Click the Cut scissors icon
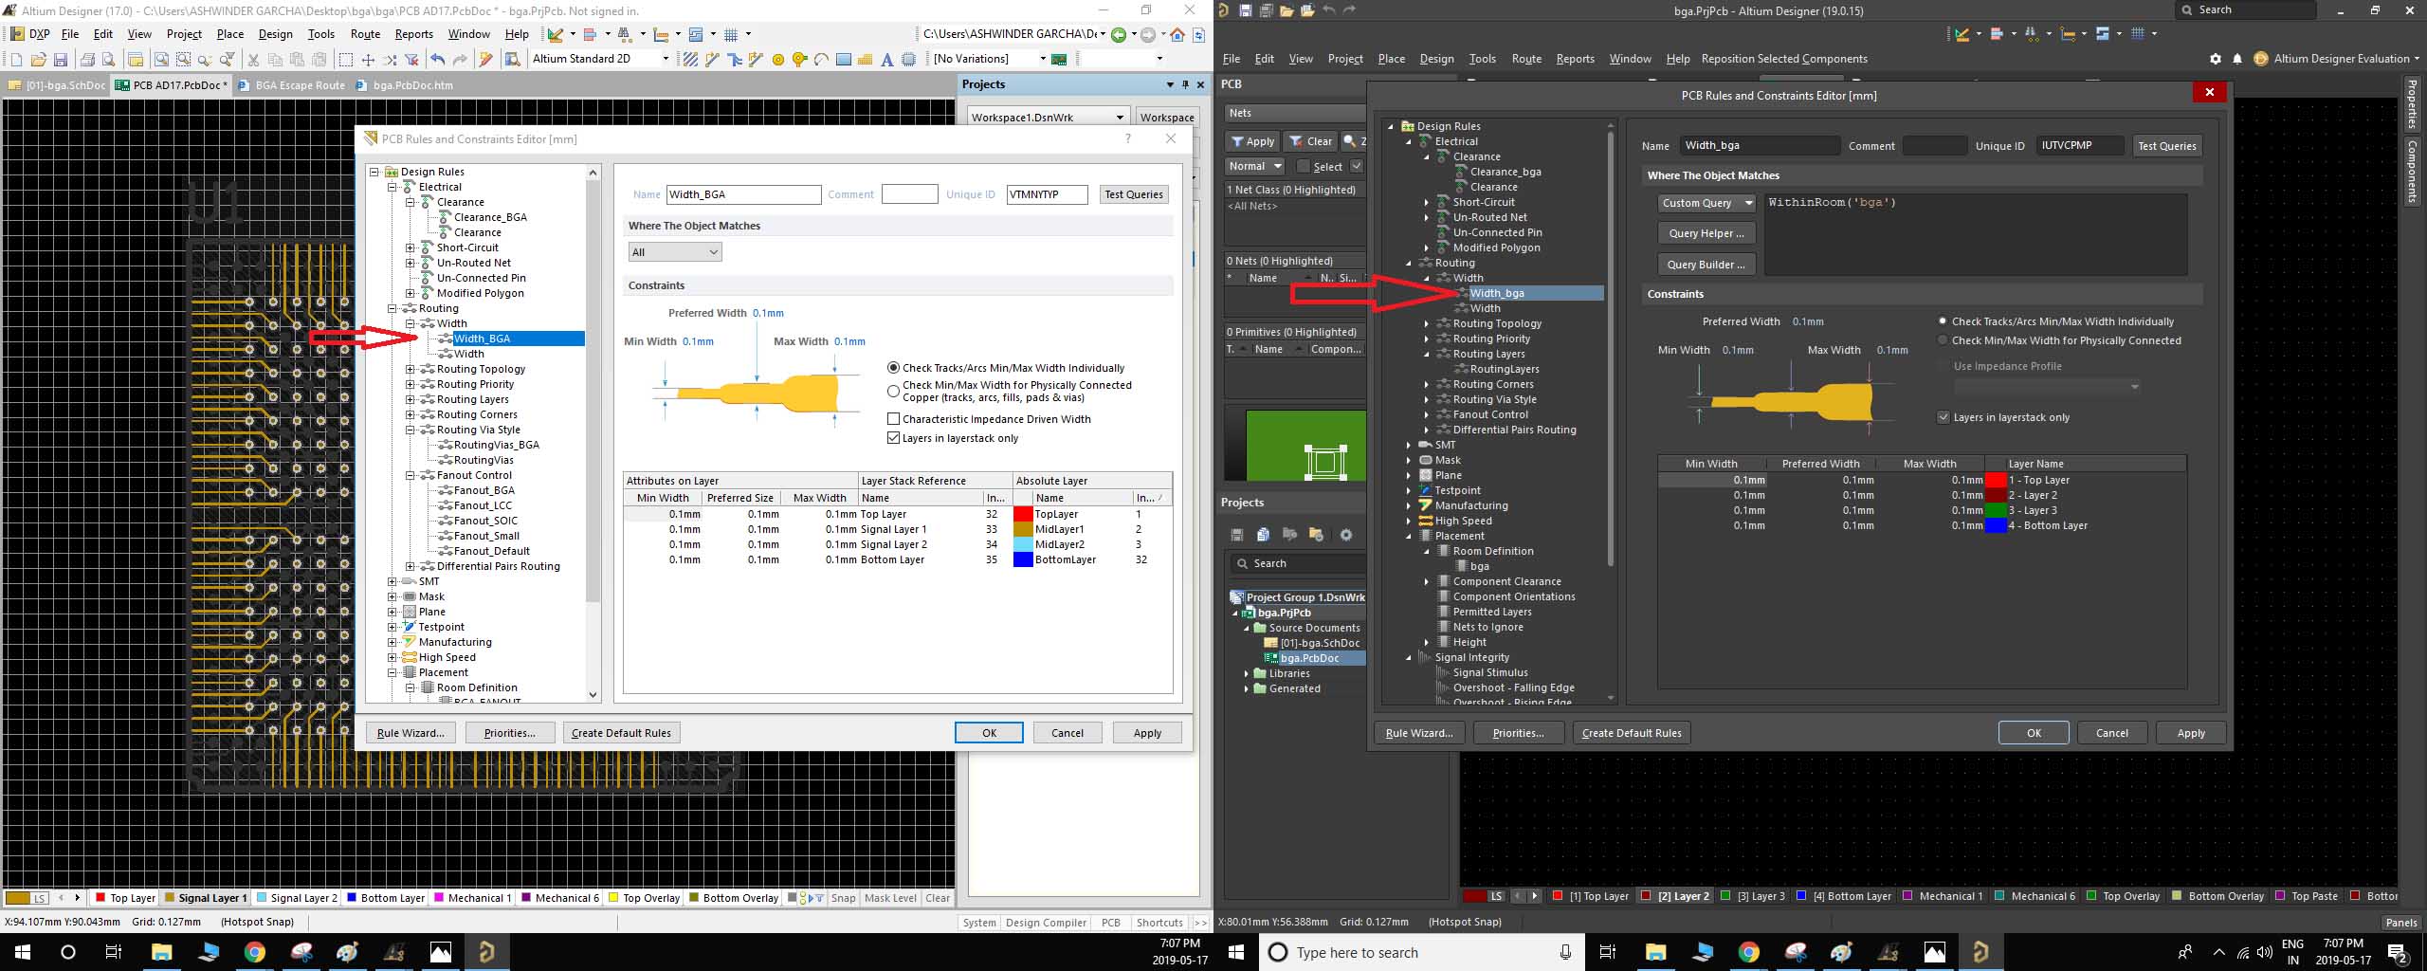Viewport: 2427px width, 971px height. click(x=253, y=60)
